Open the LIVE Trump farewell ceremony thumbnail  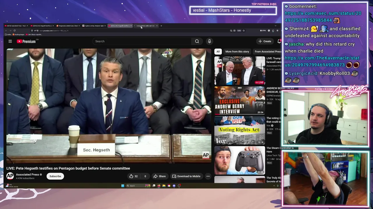240,71
